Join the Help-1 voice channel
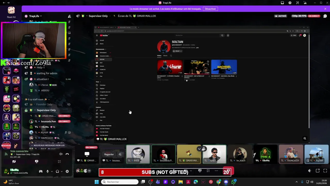Screen dimensions: 330x186 (40, 67)
